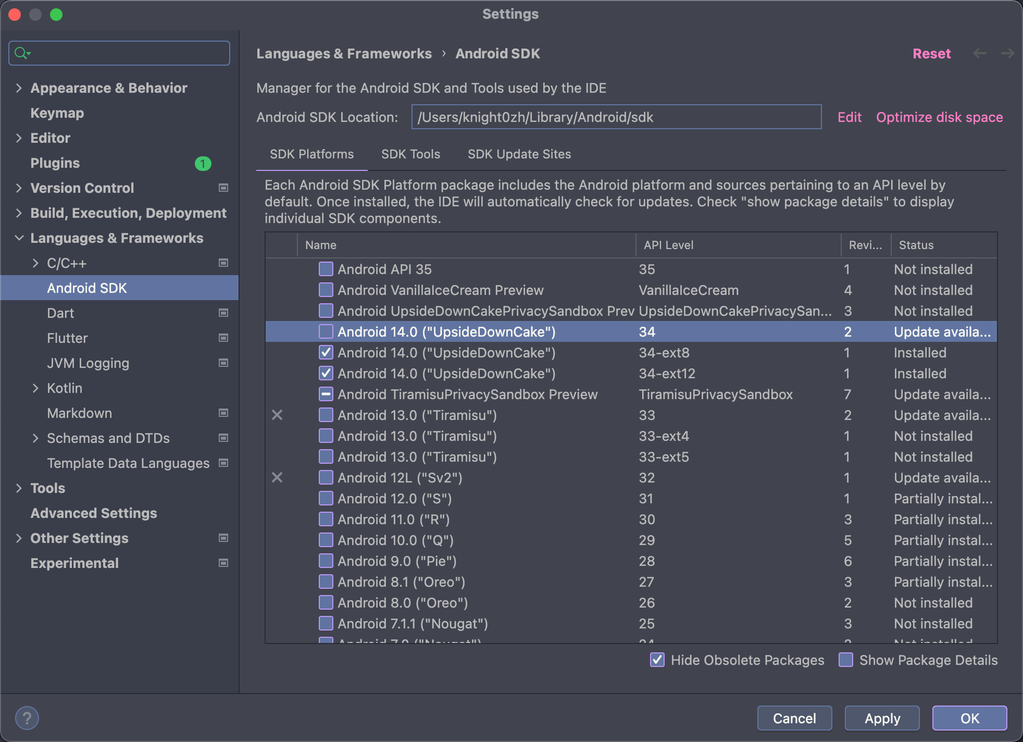Focus the settings search field

coord(119,53)
